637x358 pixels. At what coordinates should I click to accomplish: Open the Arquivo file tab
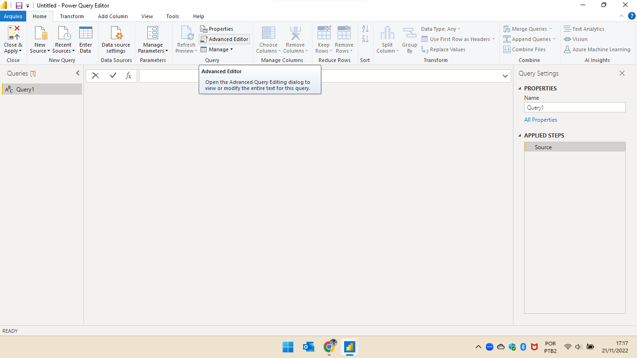pyautogui.click(x=13, y=16)
